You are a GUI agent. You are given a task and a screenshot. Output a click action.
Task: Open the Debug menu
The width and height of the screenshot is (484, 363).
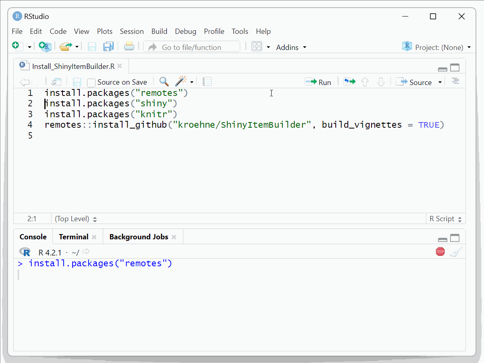coord(185,31)
